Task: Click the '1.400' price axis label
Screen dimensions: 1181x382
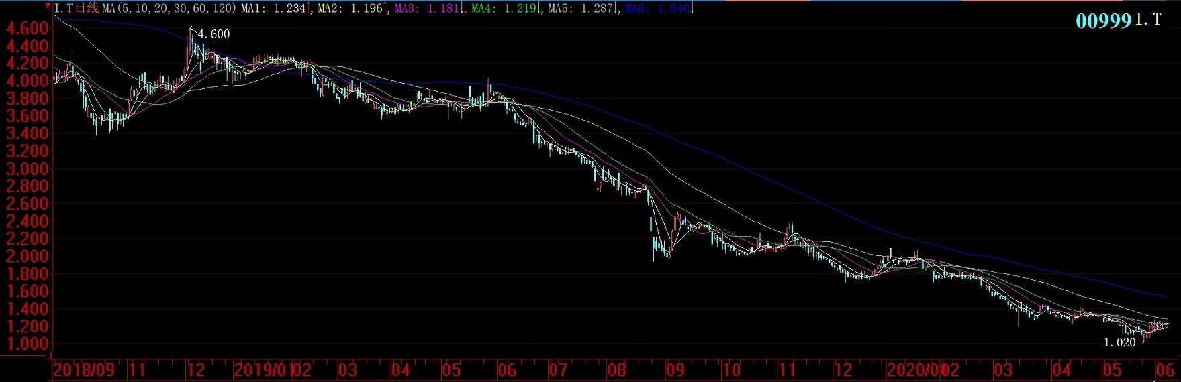Action: (28, 309)
